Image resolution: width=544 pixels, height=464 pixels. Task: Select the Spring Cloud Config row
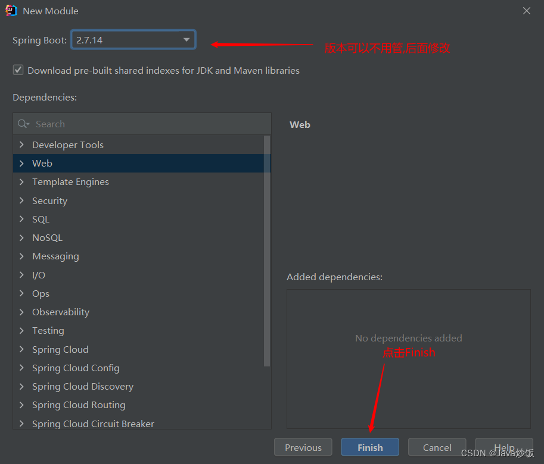click(x=138, y=368)
